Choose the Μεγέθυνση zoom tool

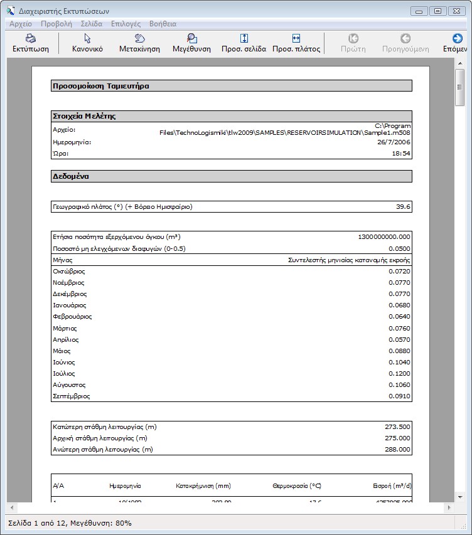pos(191,39)
